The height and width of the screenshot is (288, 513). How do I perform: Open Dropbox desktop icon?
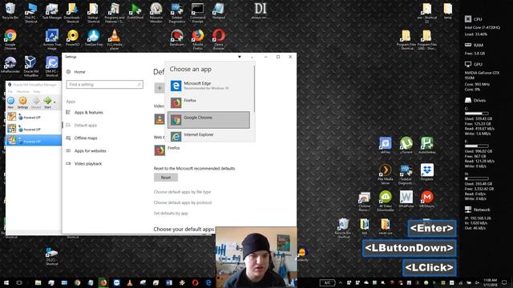[x=427, y=172]
